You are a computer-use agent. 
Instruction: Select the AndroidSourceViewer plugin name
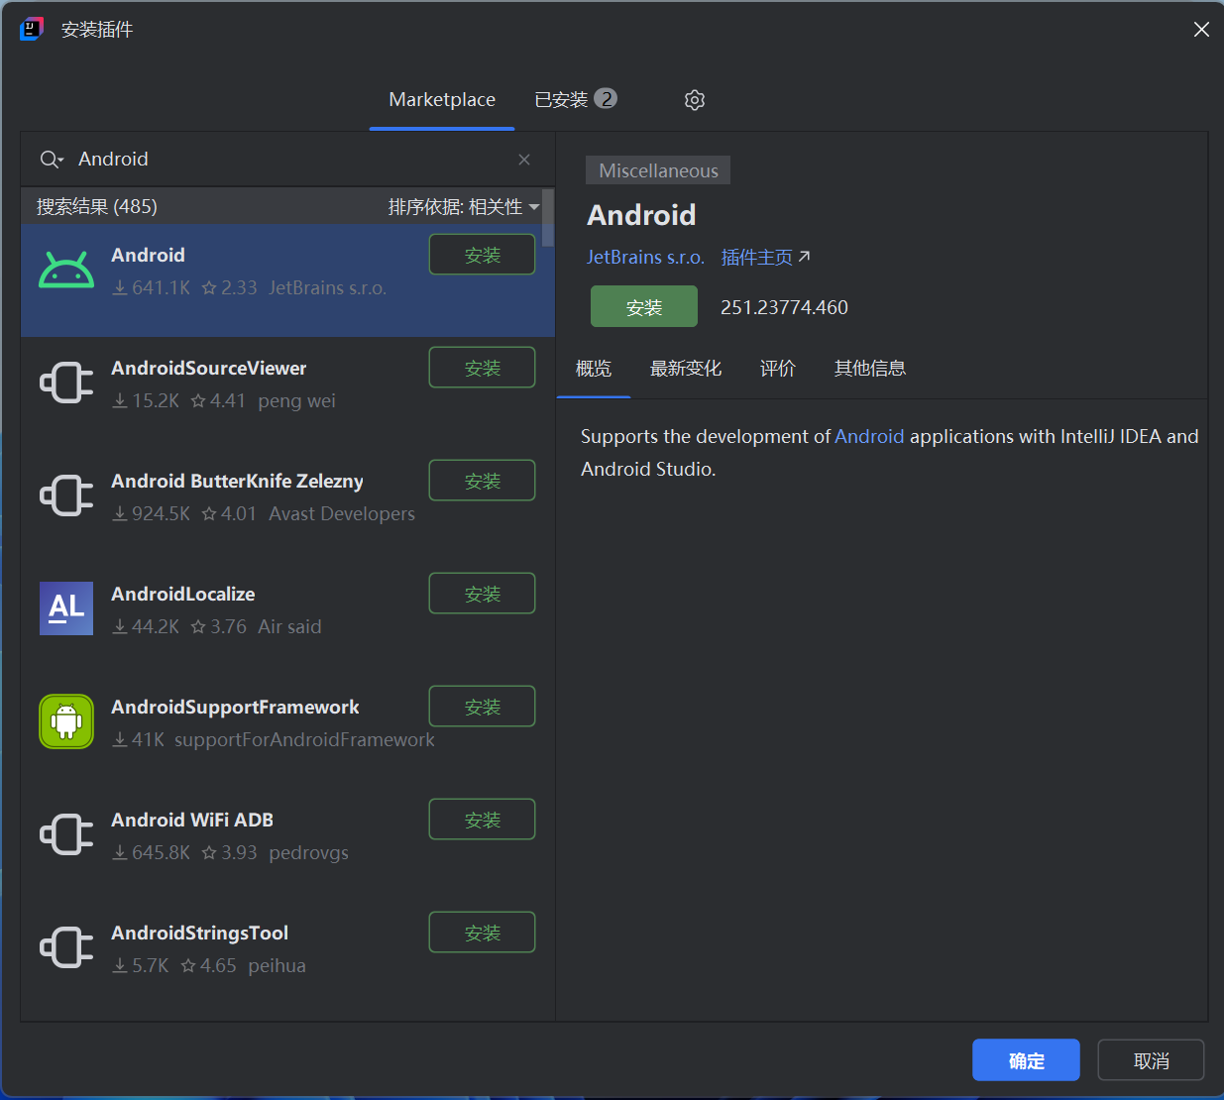(209, 369)
